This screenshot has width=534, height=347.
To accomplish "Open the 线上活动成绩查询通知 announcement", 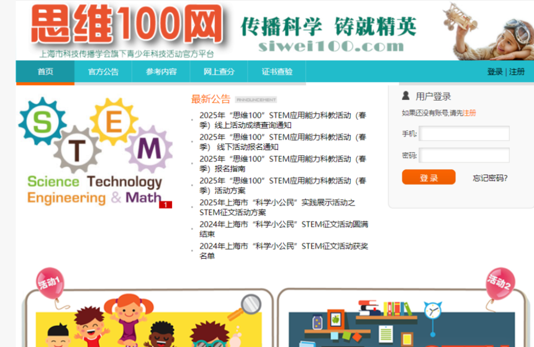I will pyautogui.click(x=283, y=120).
